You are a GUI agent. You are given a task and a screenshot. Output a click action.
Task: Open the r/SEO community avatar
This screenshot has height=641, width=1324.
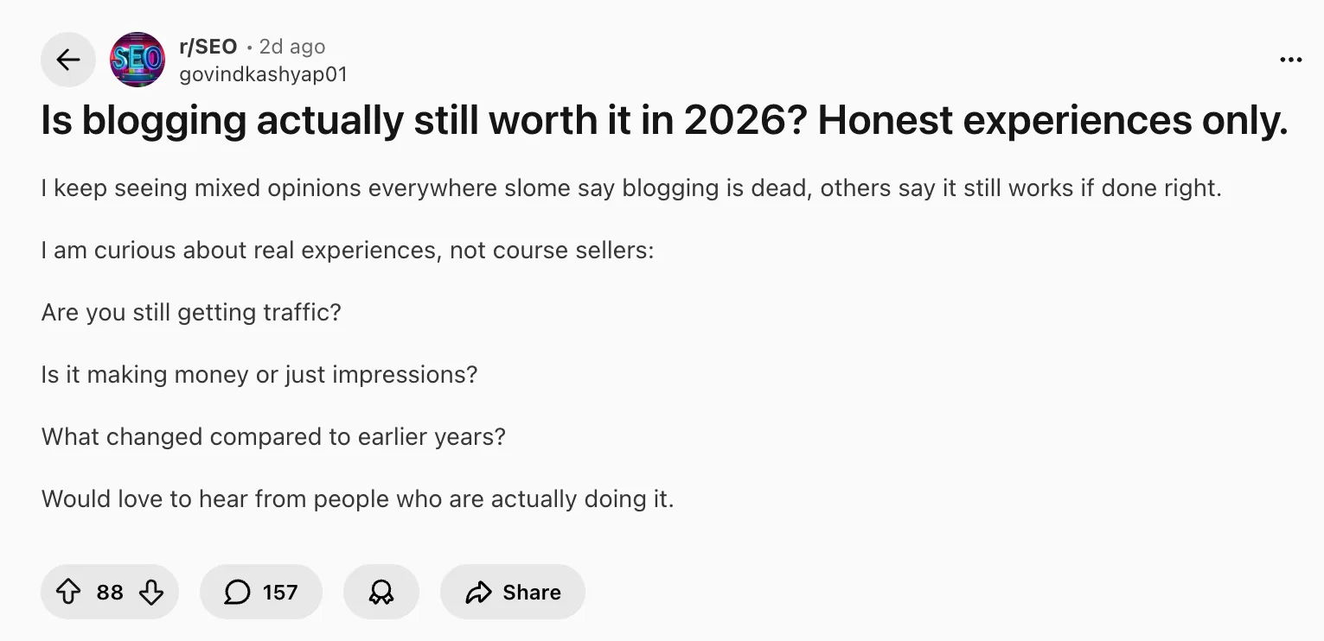(x=138, y=60)
